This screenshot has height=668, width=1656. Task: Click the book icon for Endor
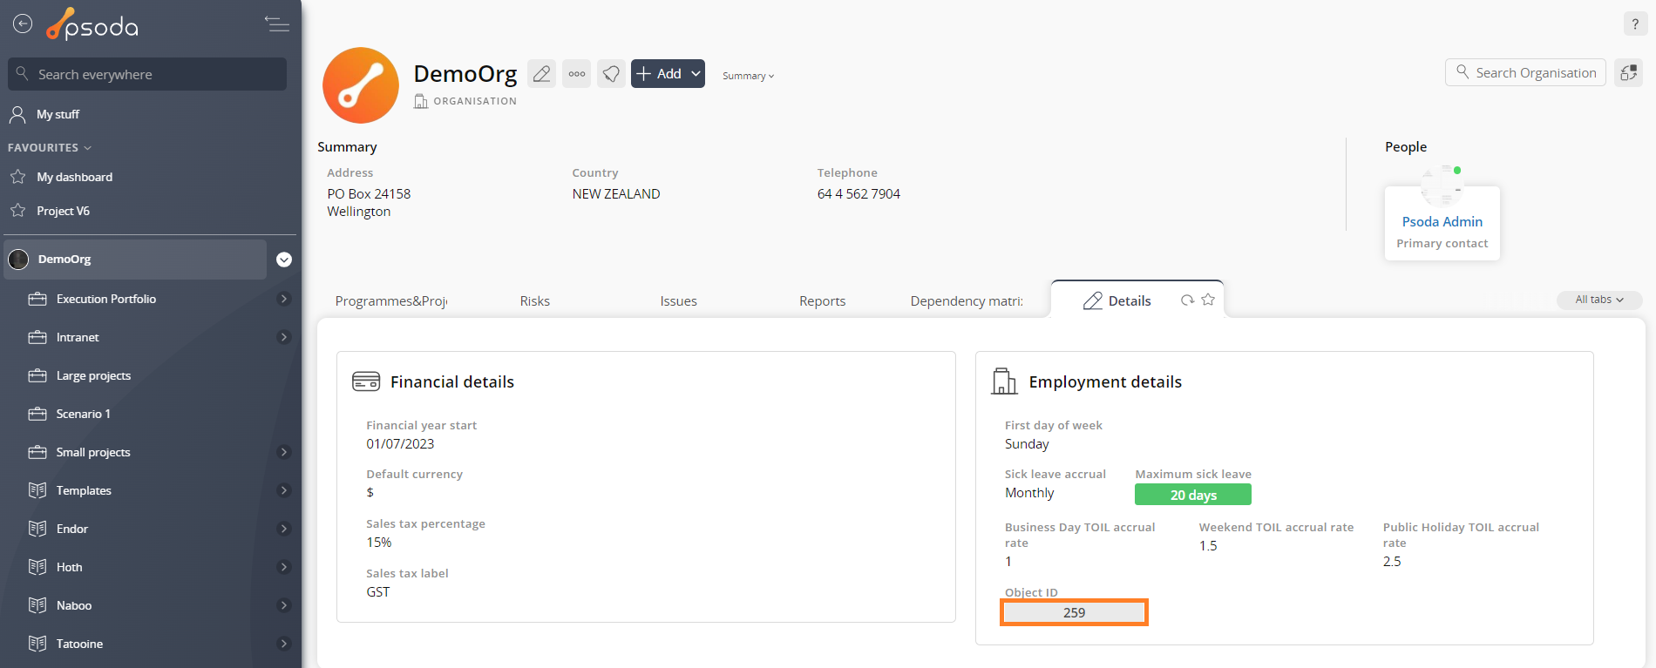pos(37,529)
